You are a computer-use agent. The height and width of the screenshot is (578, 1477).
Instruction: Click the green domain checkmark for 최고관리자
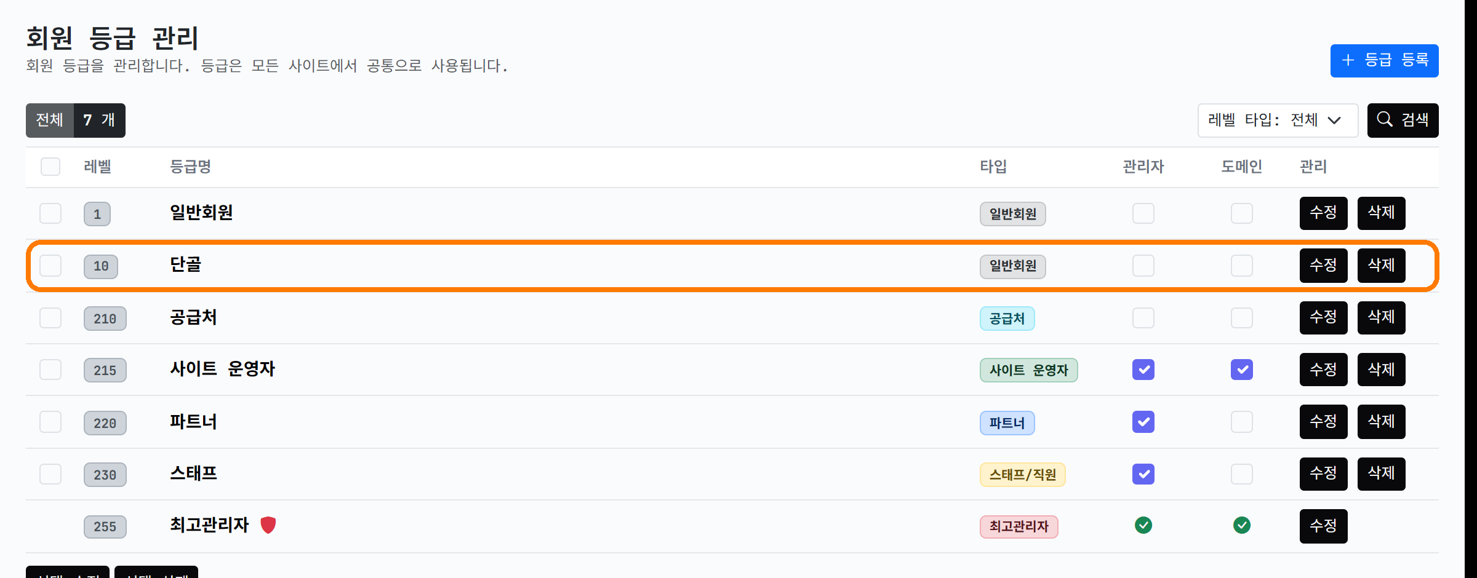(x=1242, y=525)
